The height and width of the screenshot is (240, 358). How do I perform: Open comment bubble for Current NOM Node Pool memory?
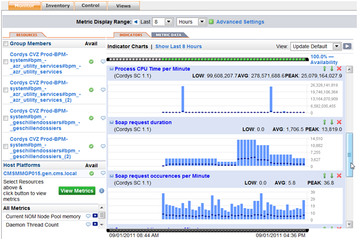(x=88, y=216)
